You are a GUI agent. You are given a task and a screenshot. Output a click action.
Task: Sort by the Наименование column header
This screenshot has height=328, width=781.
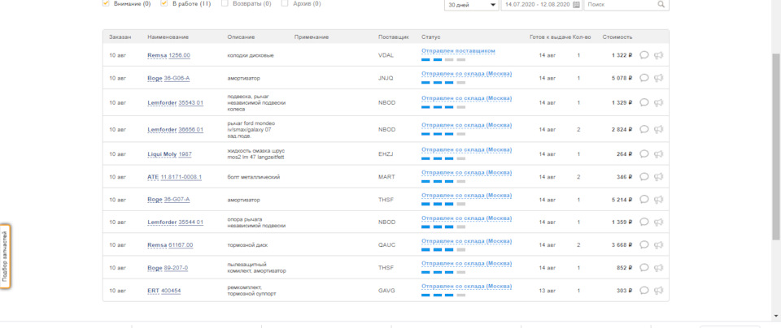(x=168, y=37)
